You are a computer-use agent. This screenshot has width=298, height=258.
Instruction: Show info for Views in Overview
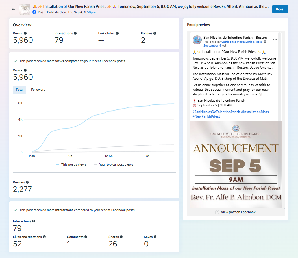(x=25, y=33)
